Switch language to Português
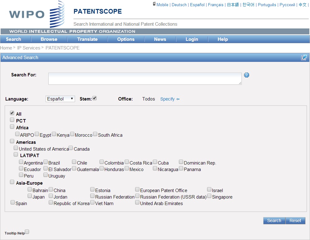 pyautogui.click(x=267, y=5)
